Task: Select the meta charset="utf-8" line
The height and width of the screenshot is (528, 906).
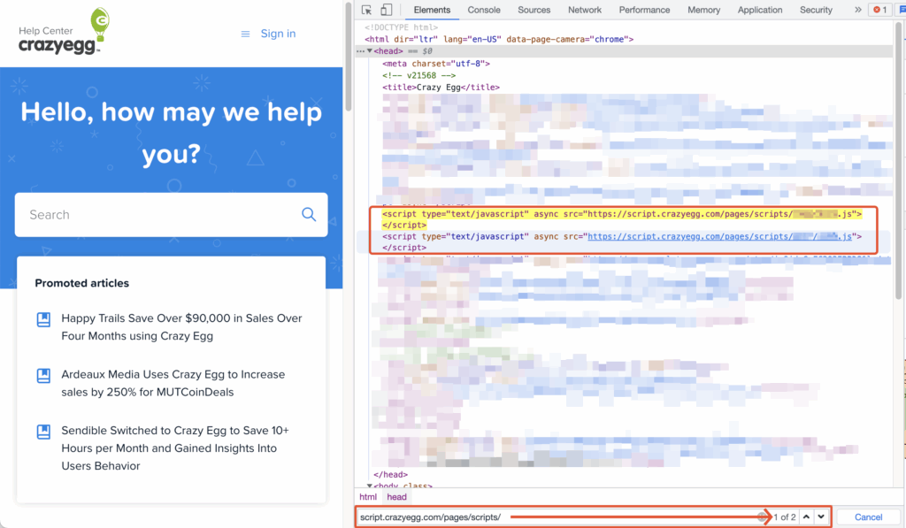Action: (x=436, y=64)
